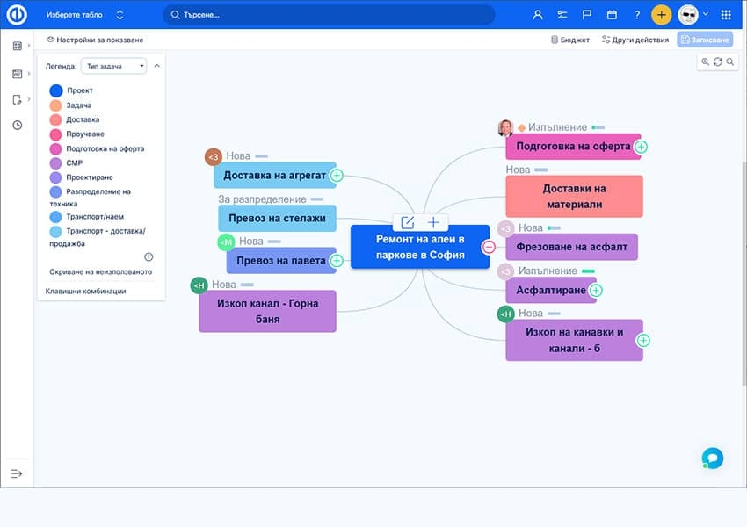
Task: Expand the Превоз на павета node
Action: click(x=337, y=260)
